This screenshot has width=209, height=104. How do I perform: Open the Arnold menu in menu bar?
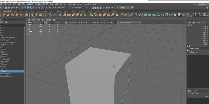click(80, 4)
